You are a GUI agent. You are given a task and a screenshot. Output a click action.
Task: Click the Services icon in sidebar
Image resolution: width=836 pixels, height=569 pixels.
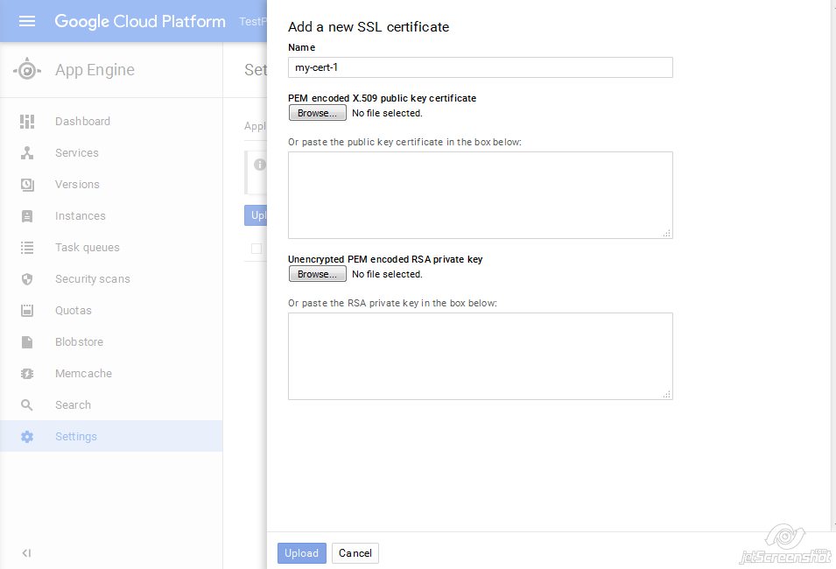(x=27, y=153)
